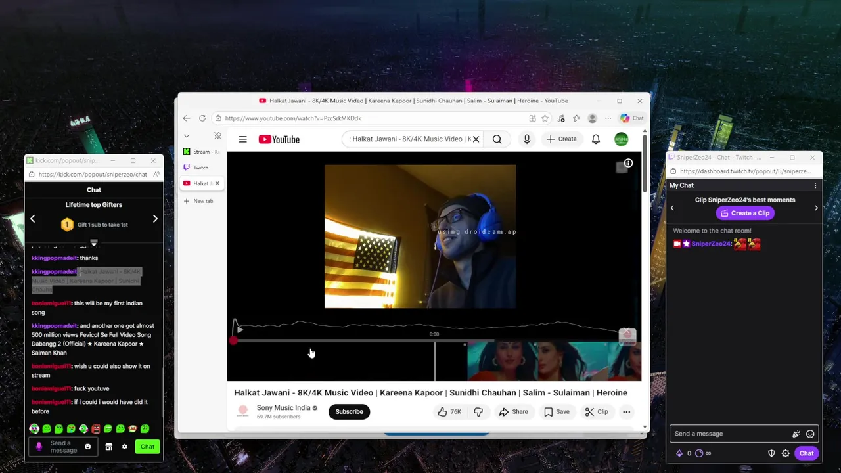Clear the YouTube search box text
The height and width of the screenshot is (473, 841).
pyautogui.click(x=476, y=139)
